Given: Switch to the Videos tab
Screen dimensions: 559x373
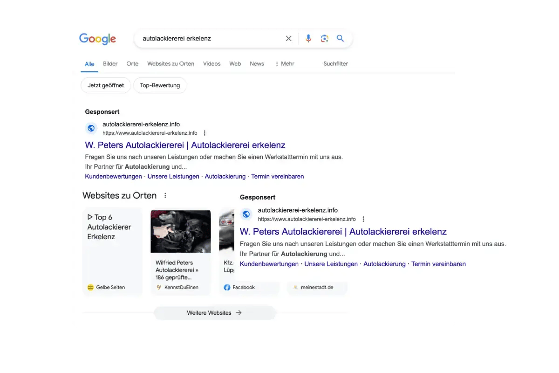Looking at the screenshot, I should click(x=211, y=64).
